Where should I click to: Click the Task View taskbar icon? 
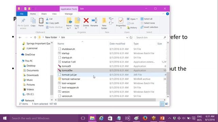[83, 118]
